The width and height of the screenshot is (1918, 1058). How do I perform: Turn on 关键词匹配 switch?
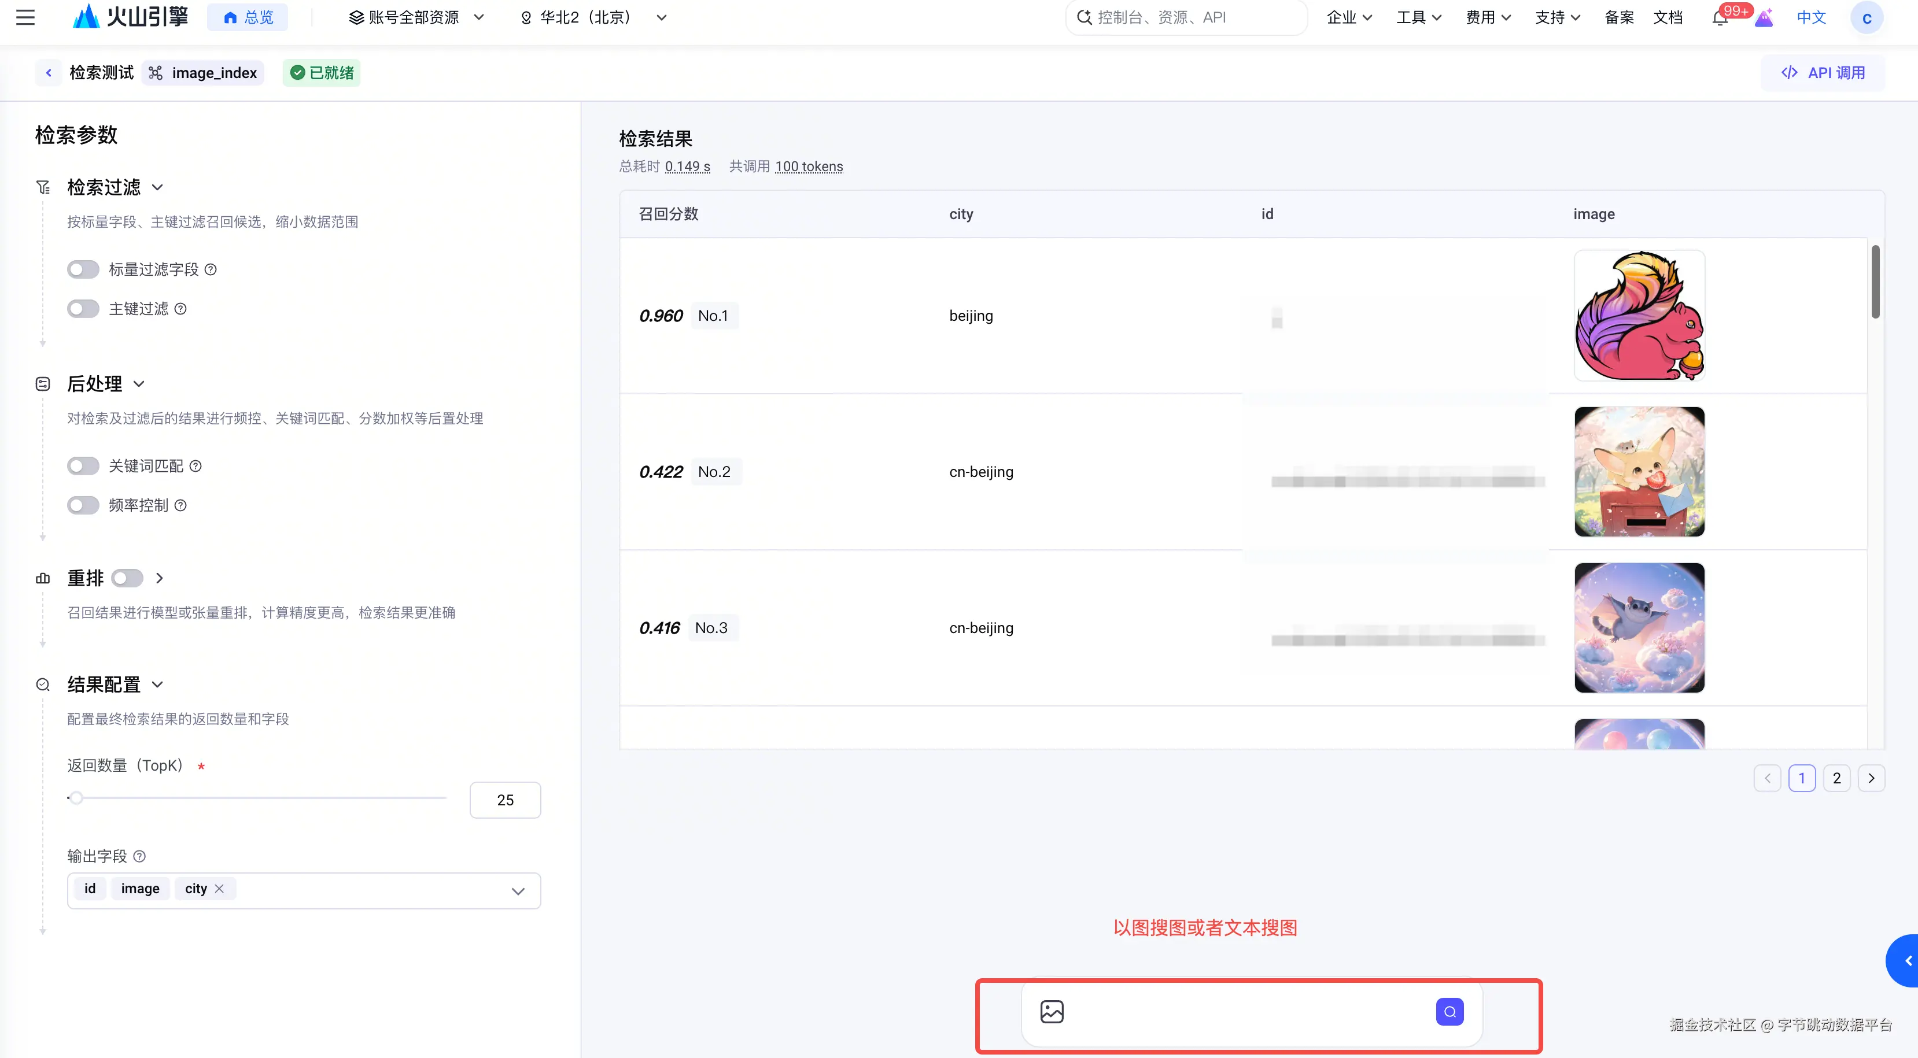pyautogui.click(x=83, y=465)
